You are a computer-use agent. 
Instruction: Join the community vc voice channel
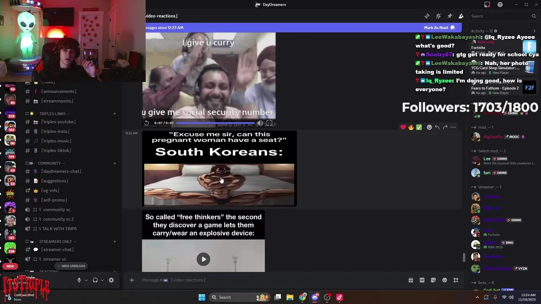[x=56, y=209]
